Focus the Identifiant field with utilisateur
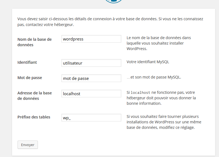The image size is (219, 157). tap(91, 63)
